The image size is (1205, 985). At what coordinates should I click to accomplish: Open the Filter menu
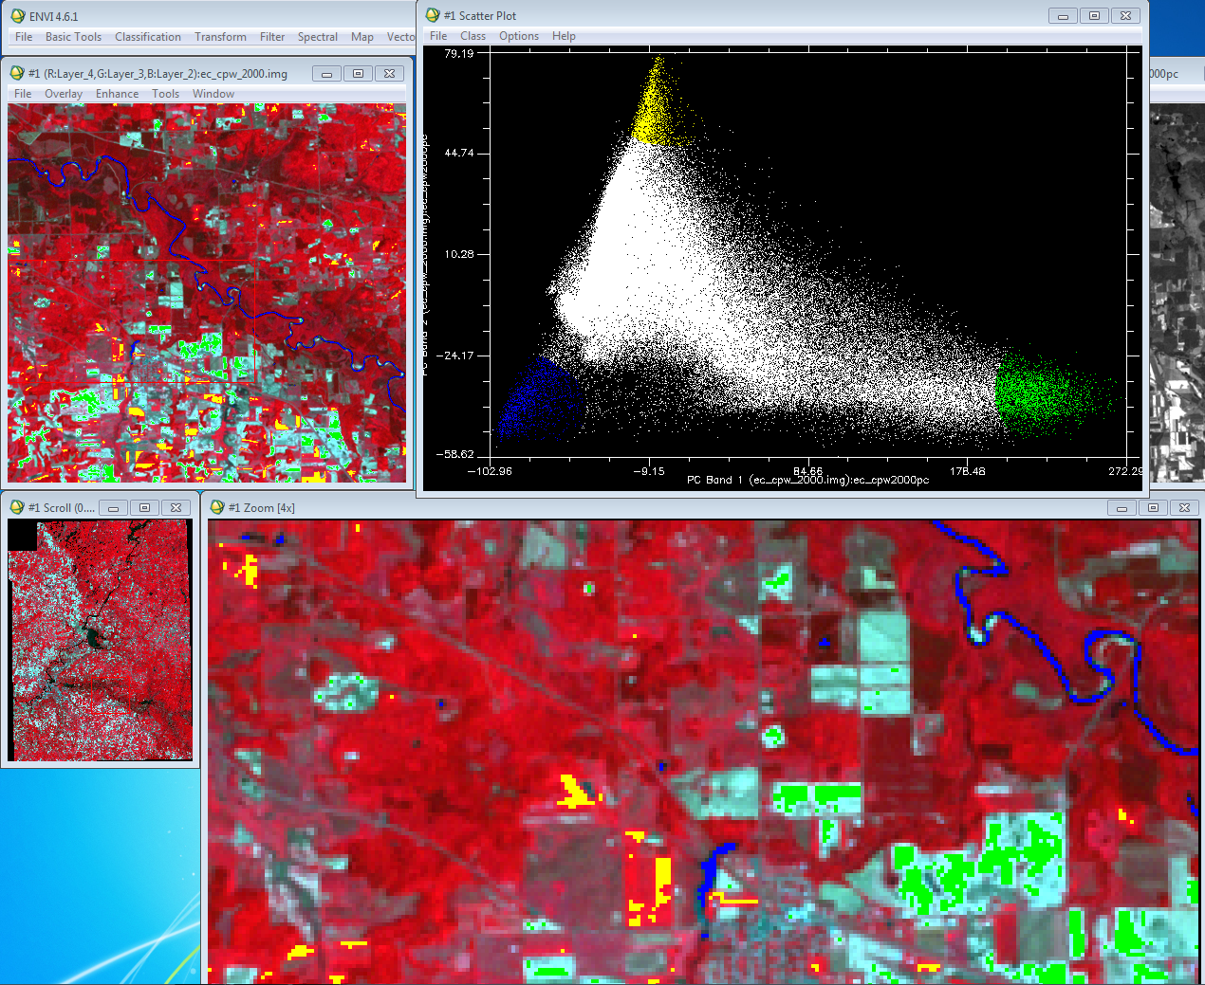click(271, 37)
